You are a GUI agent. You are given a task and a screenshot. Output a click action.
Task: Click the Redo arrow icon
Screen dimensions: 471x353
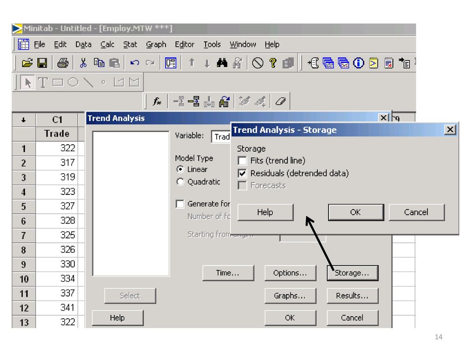(x=150, y=63)
